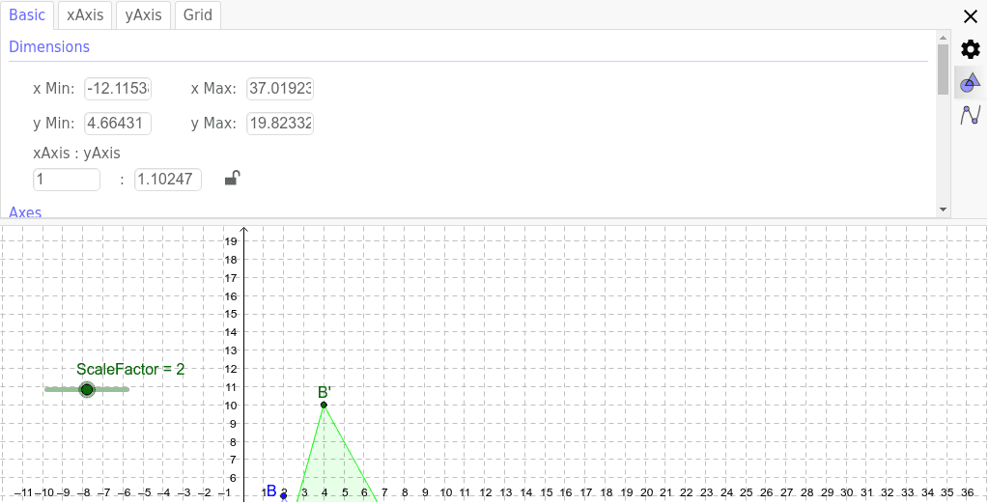Open global settings via the gear icon

pyautogui.click(x=971, y=49)
